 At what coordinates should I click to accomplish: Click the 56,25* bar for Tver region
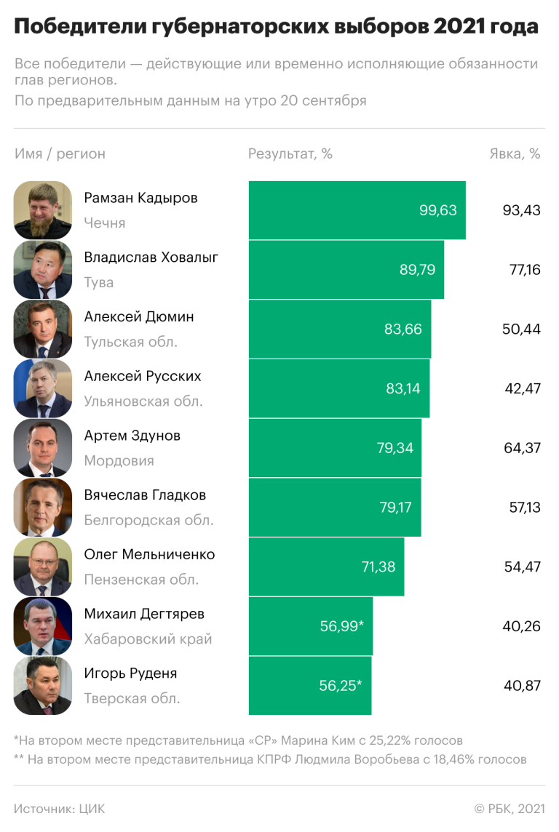tap(310, 686)
